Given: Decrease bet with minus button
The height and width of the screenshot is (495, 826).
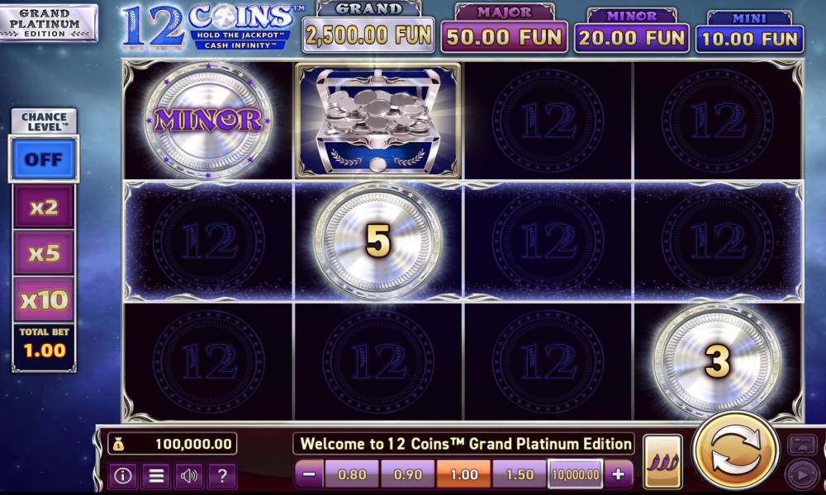Looking at the screenshot, I should tap(309, 474).
